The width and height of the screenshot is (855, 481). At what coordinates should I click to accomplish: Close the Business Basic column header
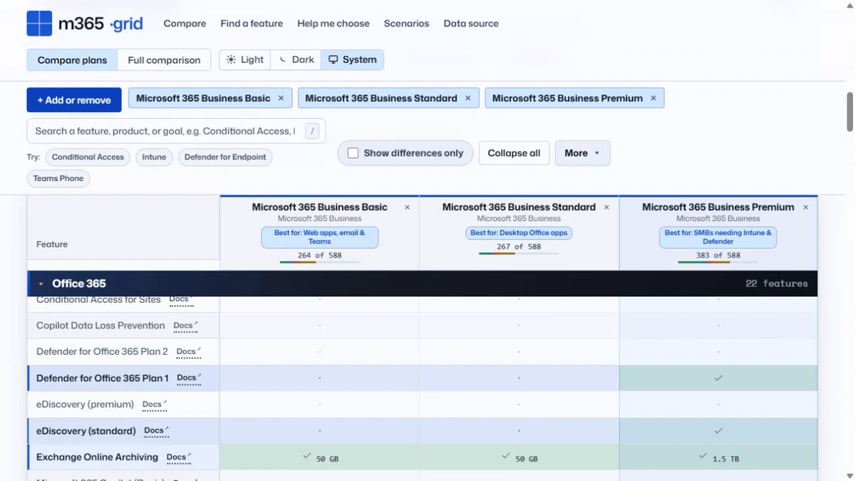[x=407, y=207]
